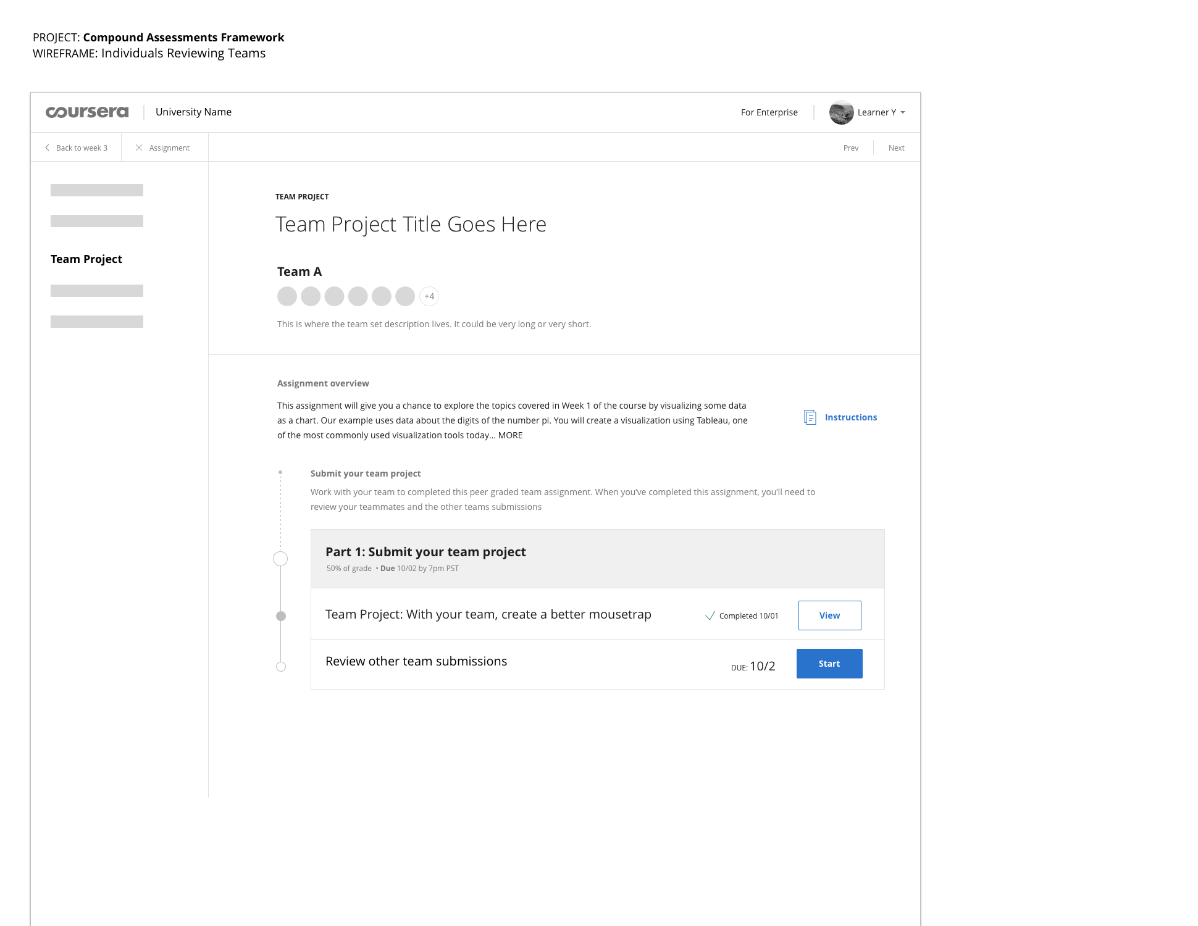Open the Instructions link
The width and height of the screenshot is (1198, 926).
click(x=851, y=417)
